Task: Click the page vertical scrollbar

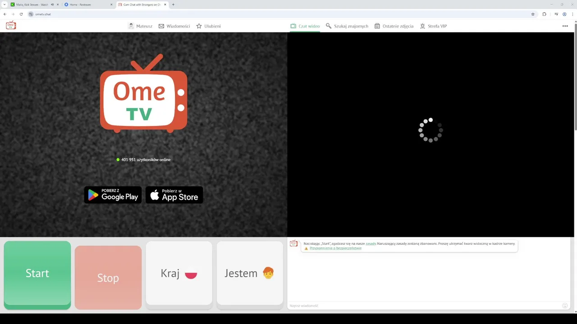Action: [575, 76]
